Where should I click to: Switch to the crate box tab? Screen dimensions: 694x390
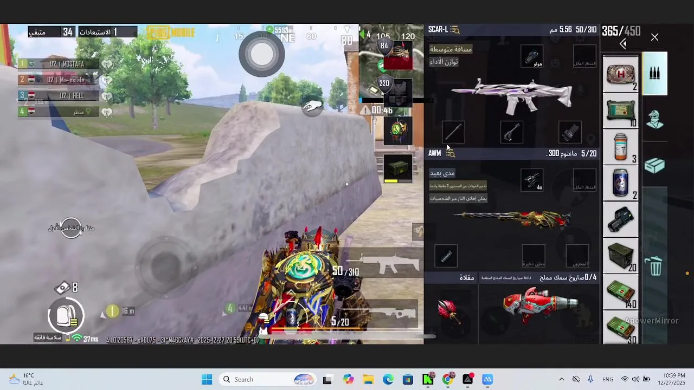coord(654,166)
